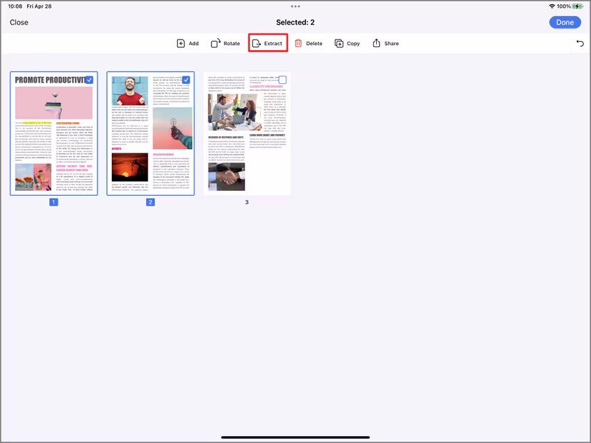
Task: Tap the Done button
Action: [565, 22]
